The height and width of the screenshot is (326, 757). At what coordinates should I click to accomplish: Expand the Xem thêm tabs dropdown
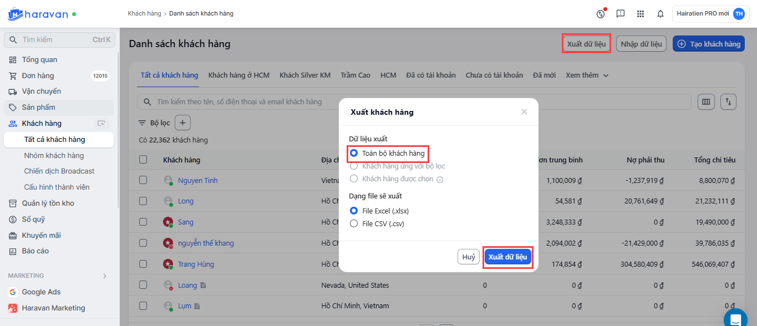pos(587,75)
